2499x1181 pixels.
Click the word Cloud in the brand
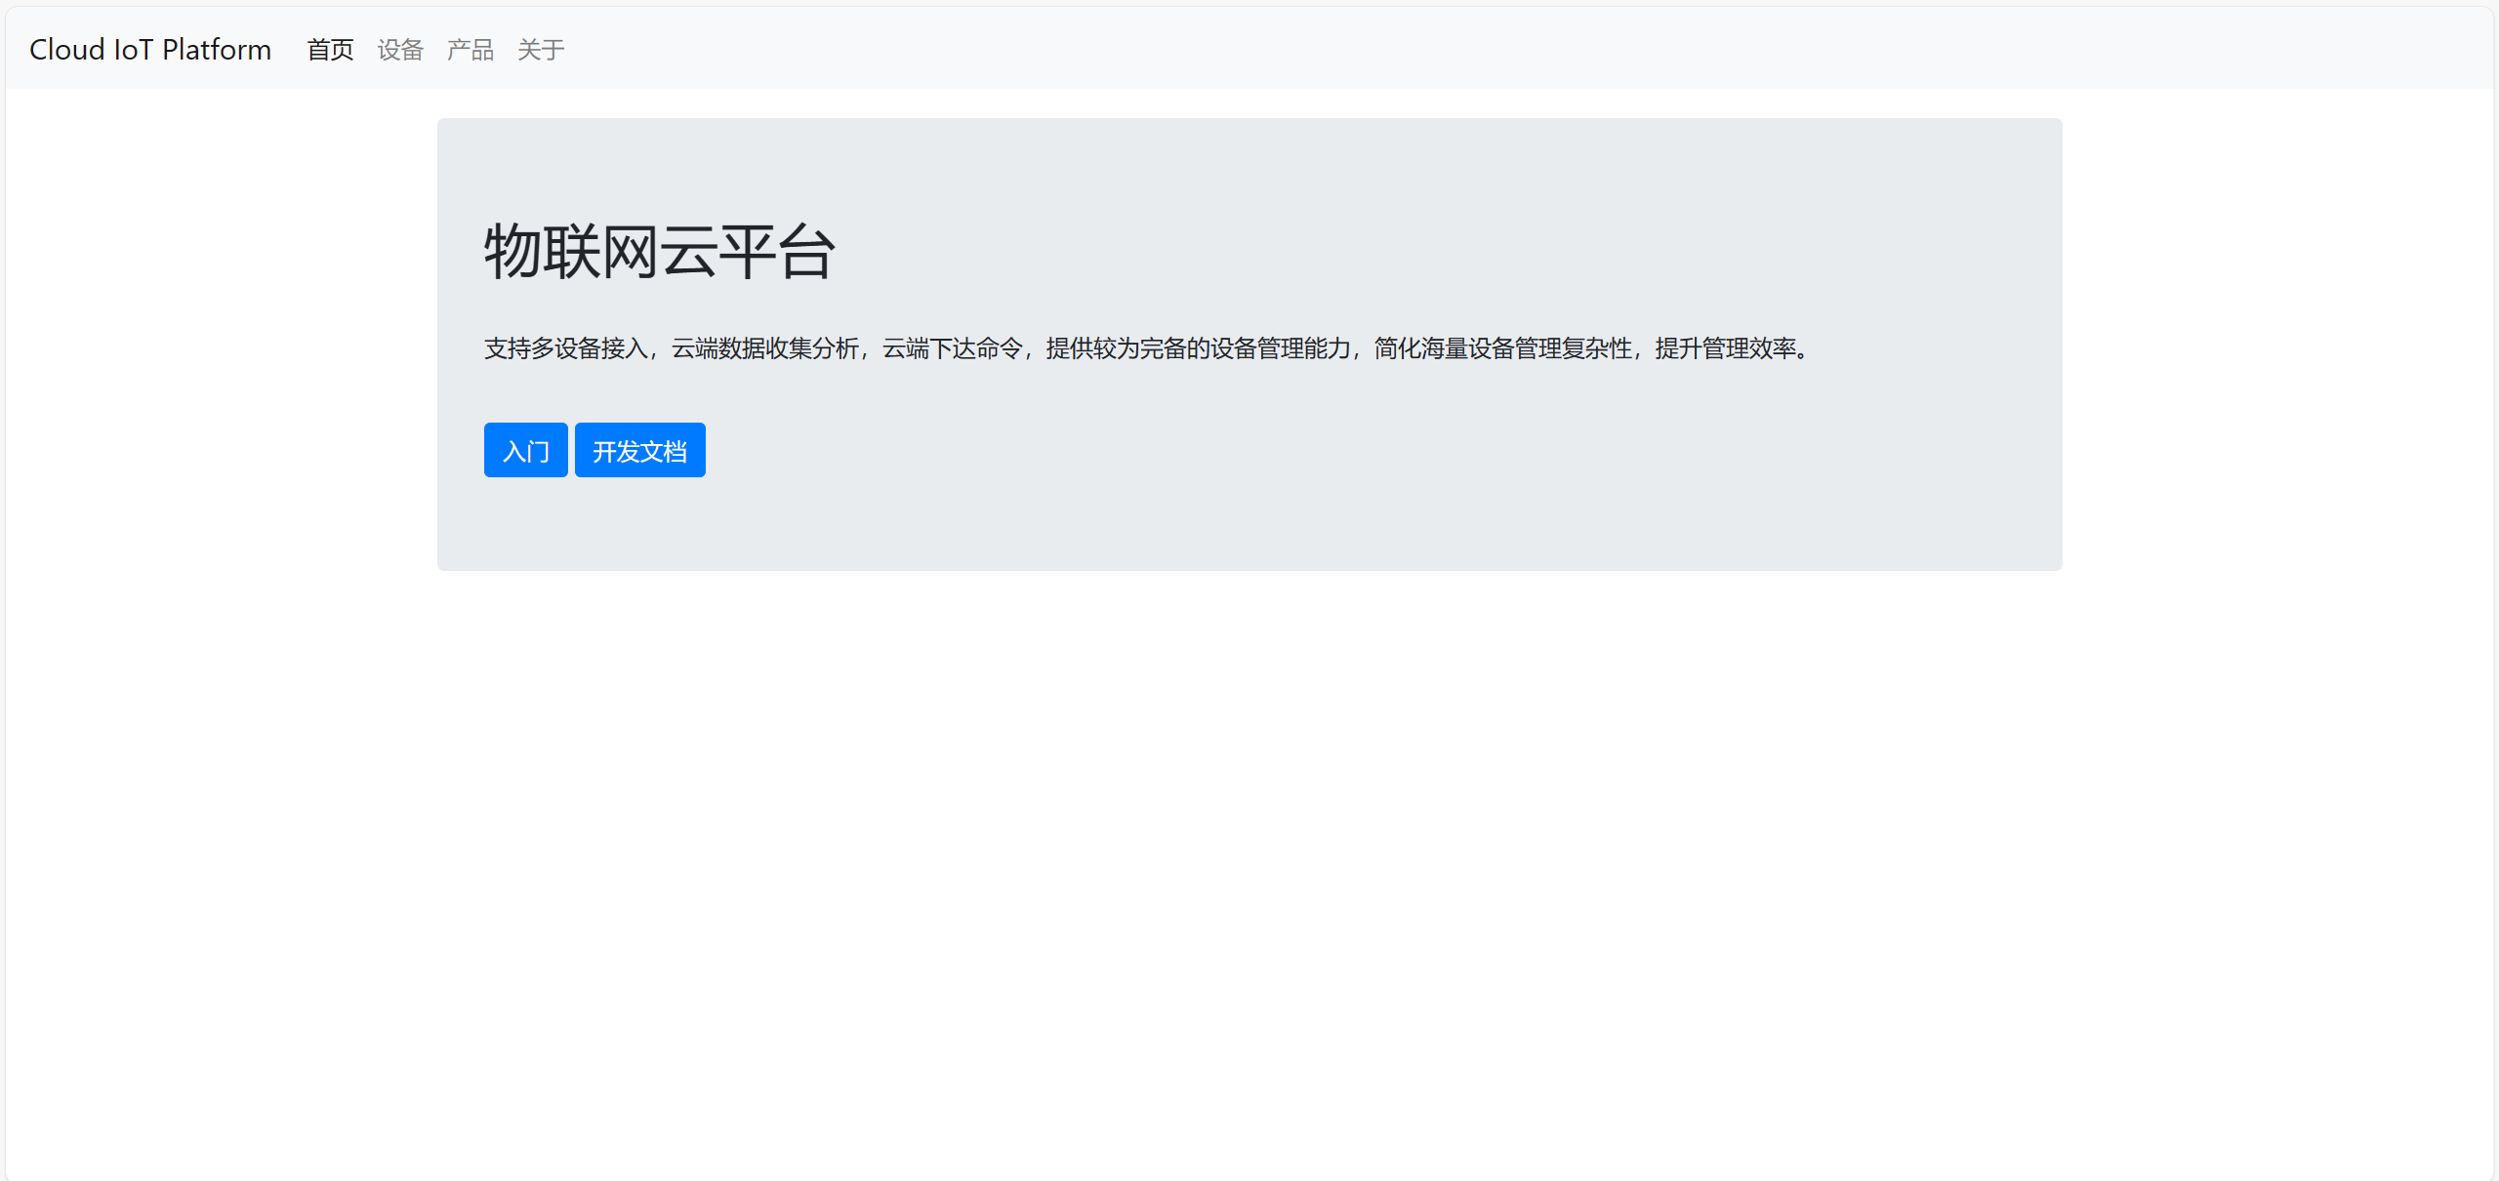pyautogui.click(x=66, y=49)
